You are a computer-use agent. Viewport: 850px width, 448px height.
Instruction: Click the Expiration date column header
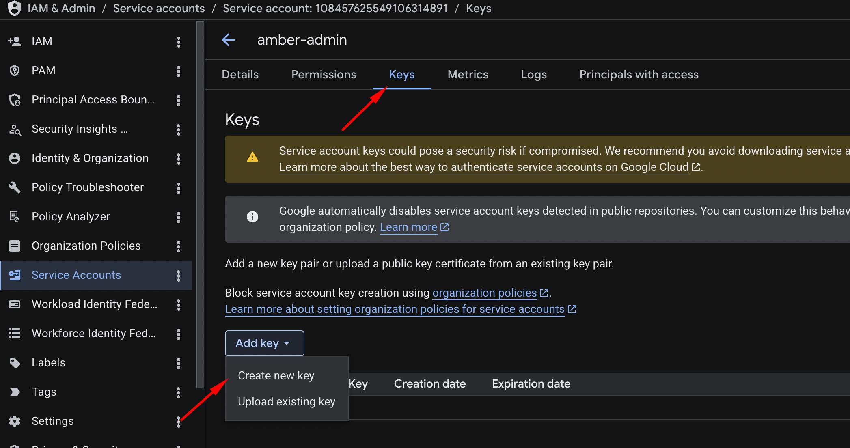pyautogui.click(x=531, y=384)
